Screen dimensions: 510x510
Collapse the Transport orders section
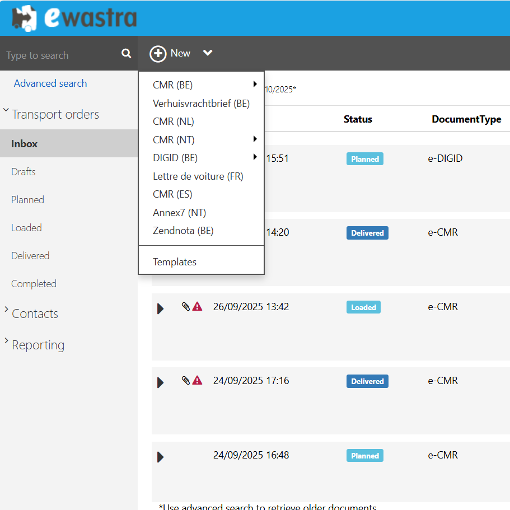6,111
